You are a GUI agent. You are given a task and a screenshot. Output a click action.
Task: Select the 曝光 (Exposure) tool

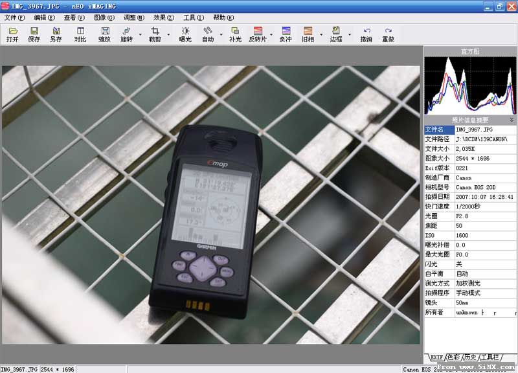coord(185,34)
